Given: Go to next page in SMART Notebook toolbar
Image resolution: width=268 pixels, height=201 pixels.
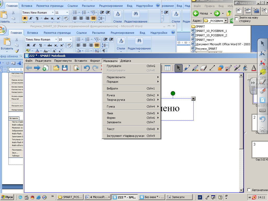Looking at the screenshot, I should tap(37, 68).
